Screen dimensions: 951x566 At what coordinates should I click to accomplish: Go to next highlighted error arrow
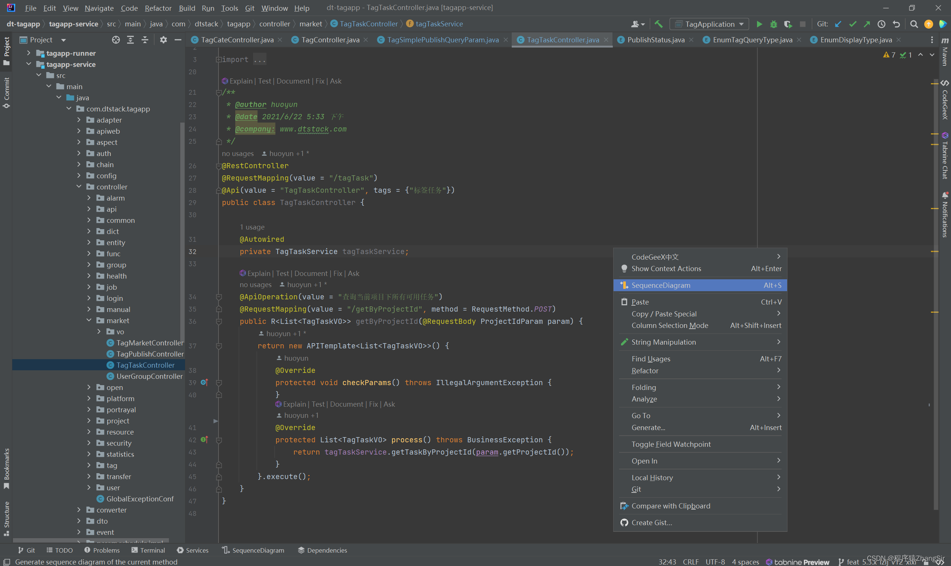coord(932,55)
